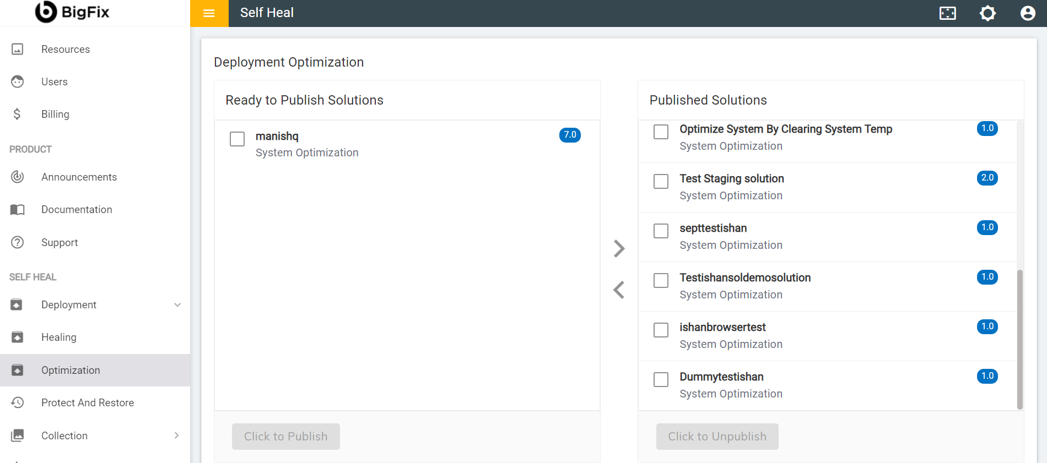Click right arrow to move solution
This screenshot has width=1047, height=463.
[619, 248]
